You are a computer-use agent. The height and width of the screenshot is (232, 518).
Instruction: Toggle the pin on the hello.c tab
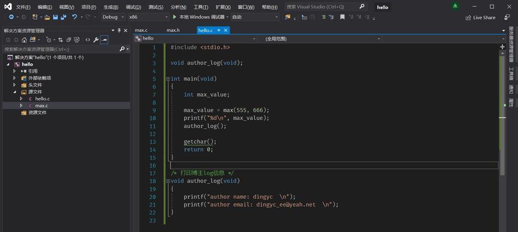click(219, 30)
